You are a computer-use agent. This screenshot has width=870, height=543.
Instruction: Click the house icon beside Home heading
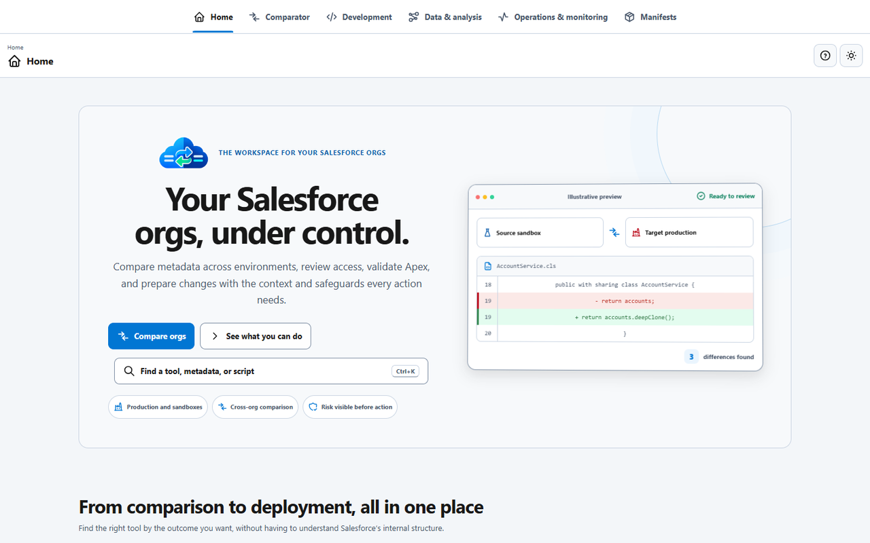14,61
